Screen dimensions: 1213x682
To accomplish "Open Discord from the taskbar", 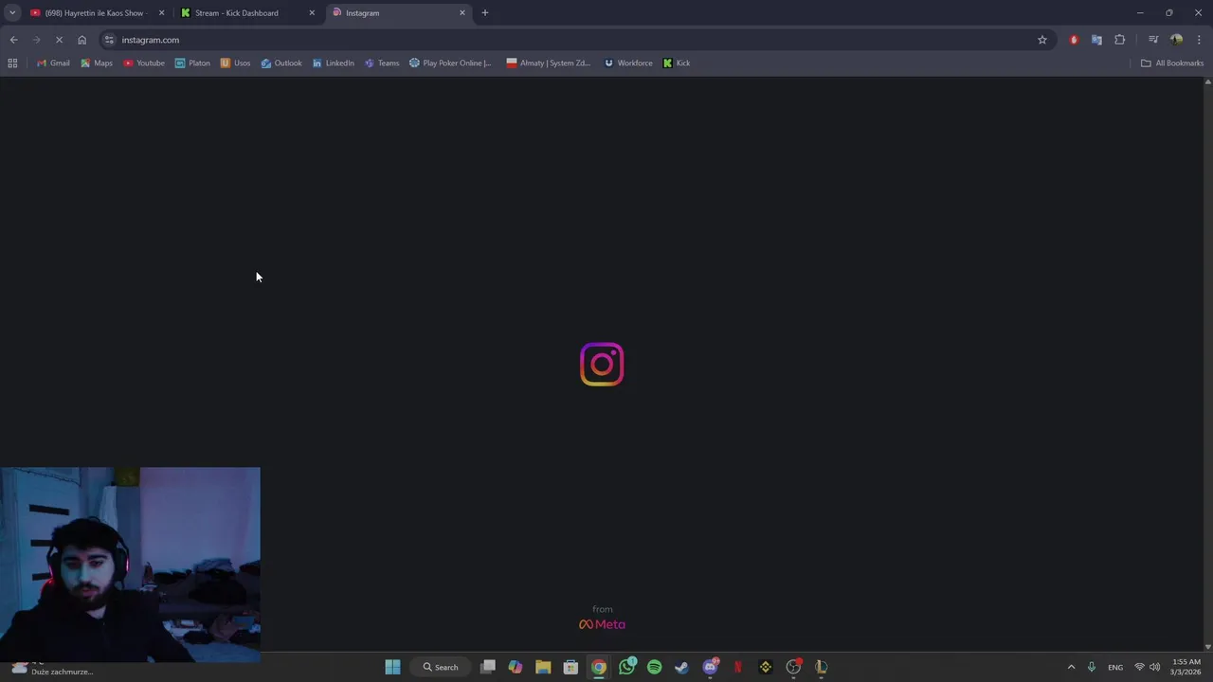I will (710, 667).
